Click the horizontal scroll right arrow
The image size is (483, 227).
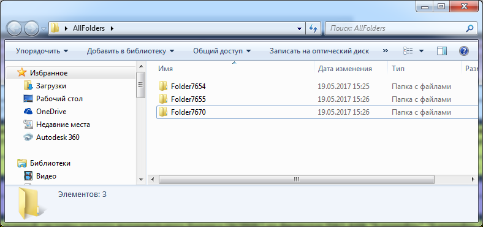[x=473, y=180]
